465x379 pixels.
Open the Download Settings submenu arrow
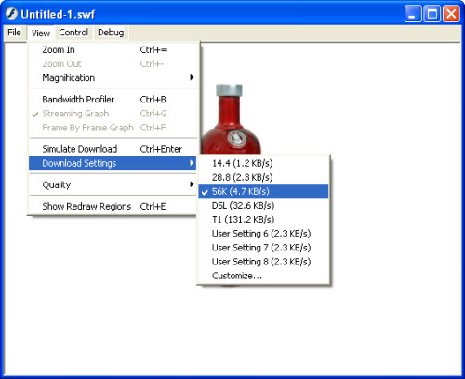click(192, 163)
